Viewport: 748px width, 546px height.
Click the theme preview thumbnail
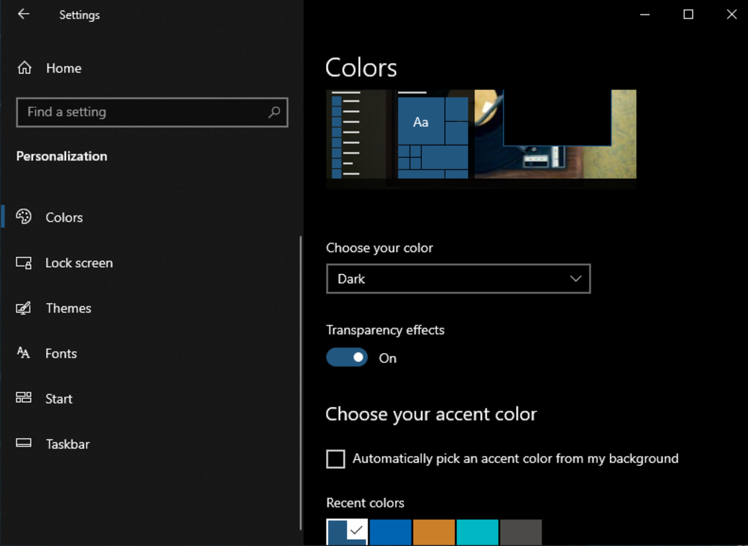click(x=480, y=138)
